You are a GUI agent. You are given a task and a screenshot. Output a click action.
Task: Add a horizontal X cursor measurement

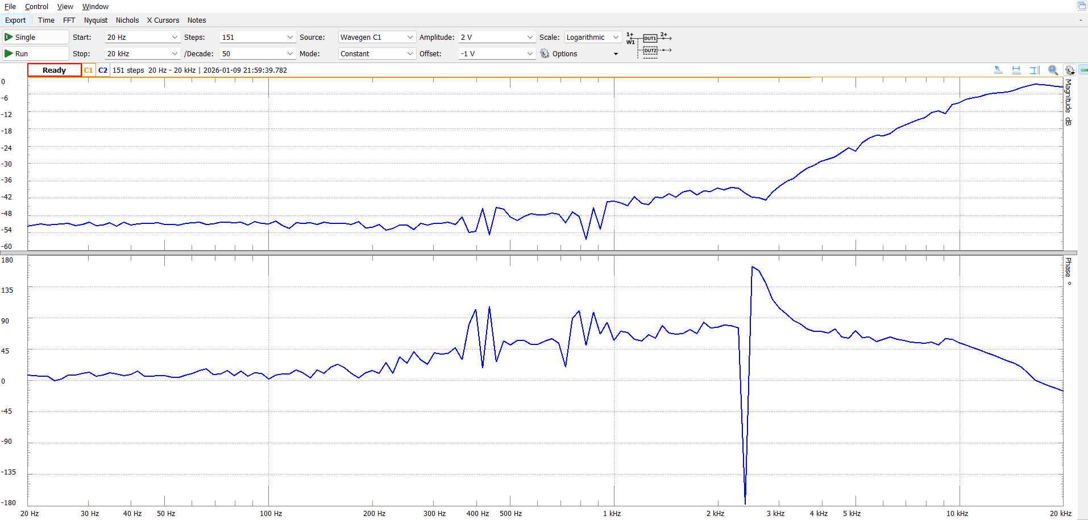(x=1016, y=70)
